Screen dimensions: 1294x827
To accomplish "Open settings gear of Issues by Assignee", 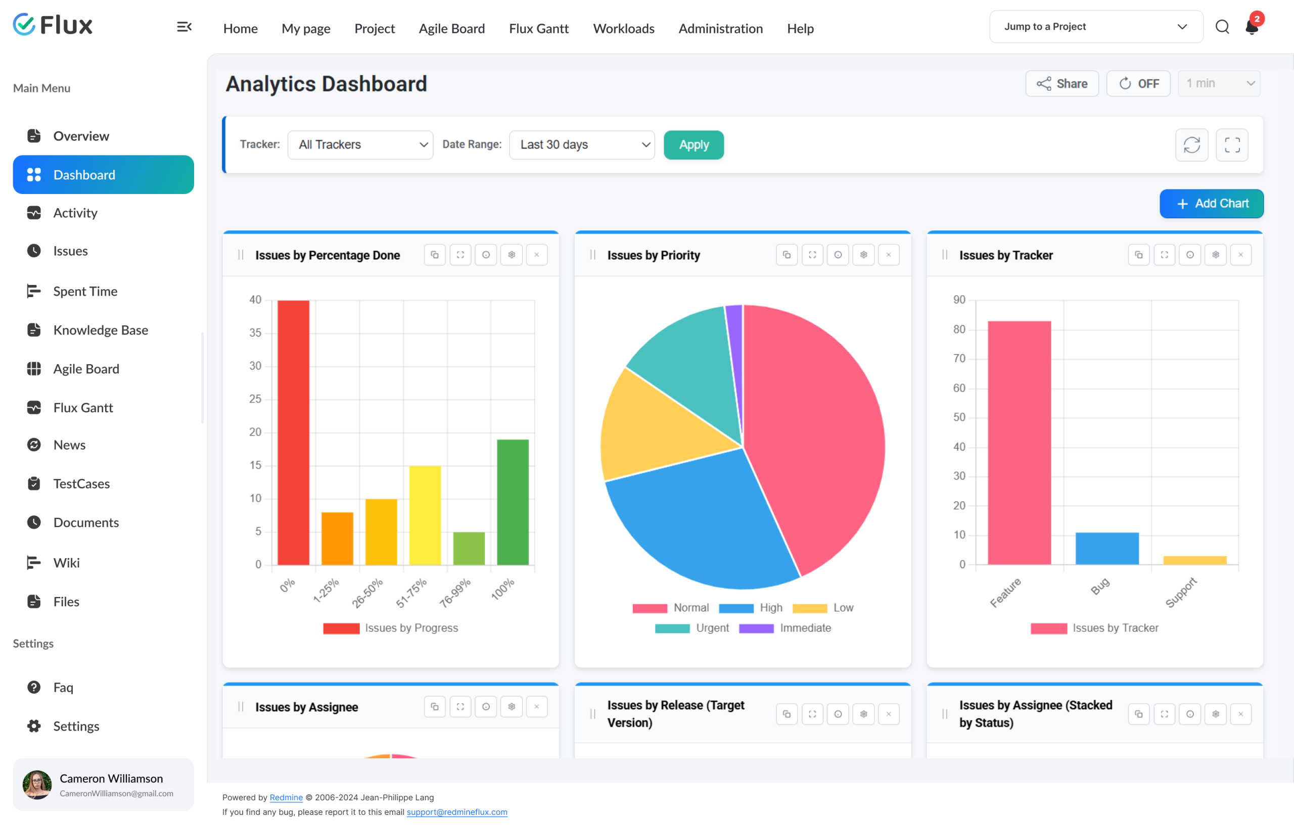I will pyautogui.click(x=511, y=707).
